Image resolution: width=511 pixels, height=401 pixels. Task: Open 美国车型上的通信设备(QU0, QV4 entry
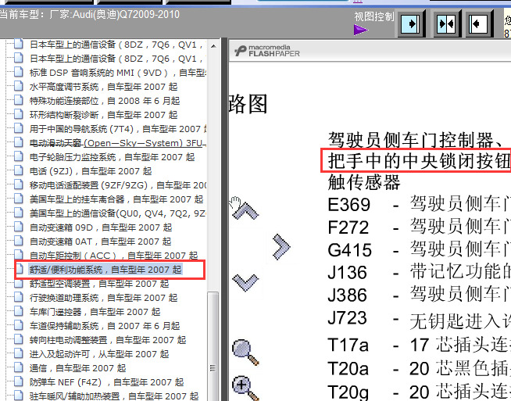[x=118, y=213]
